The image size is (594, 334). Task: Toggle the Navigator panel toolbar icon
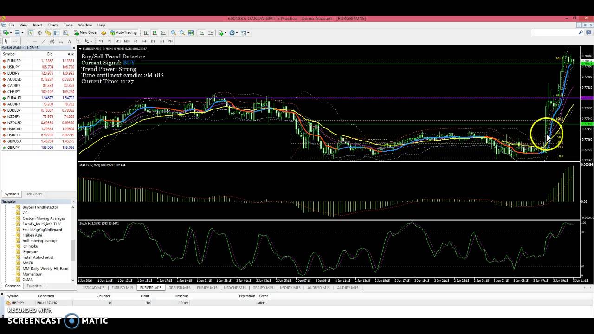coord(48,33)
